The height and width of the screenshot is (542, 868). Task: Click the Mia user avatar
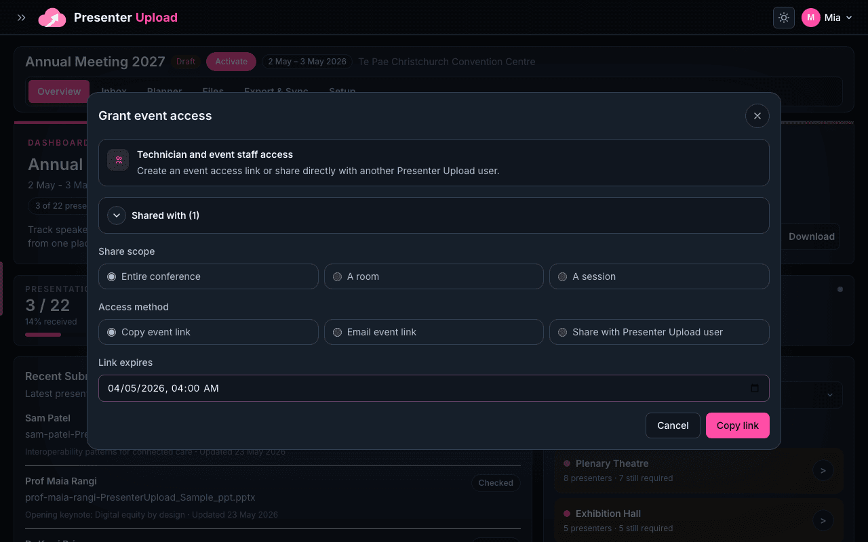pyautogui.click(x=811, y=18)
